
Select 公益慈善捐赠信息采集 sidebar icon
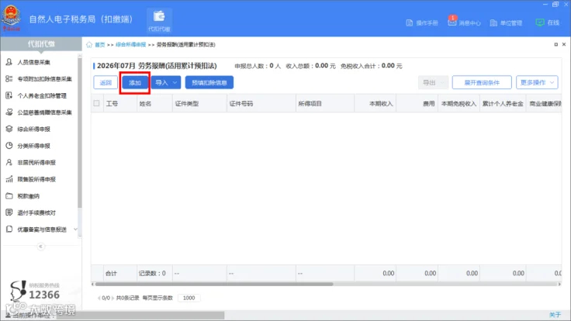pos(9,112)
